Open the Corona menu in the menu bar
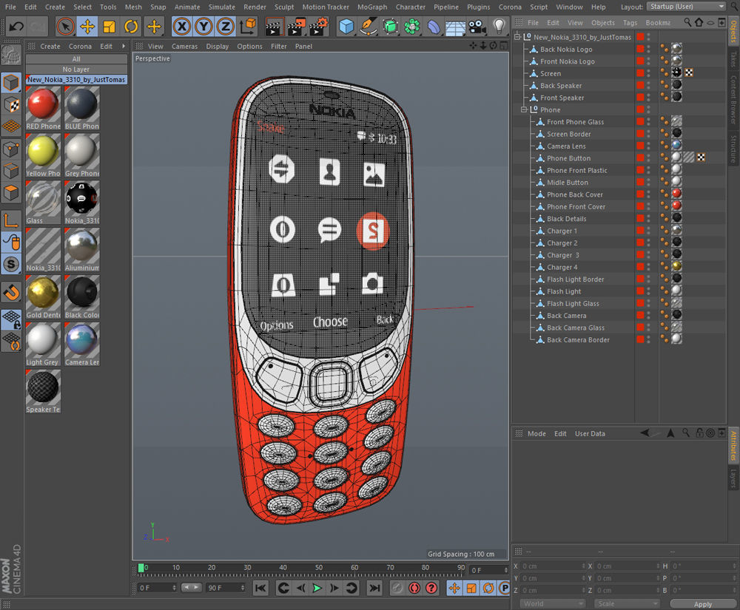740x610 pixels. 510,7
